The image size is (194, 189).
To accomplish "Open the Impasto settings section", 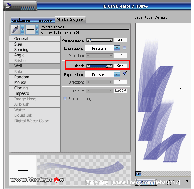I will 35,93.
